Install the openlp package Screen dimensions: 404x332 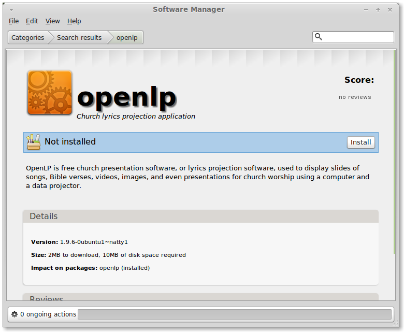coord(360,142)
